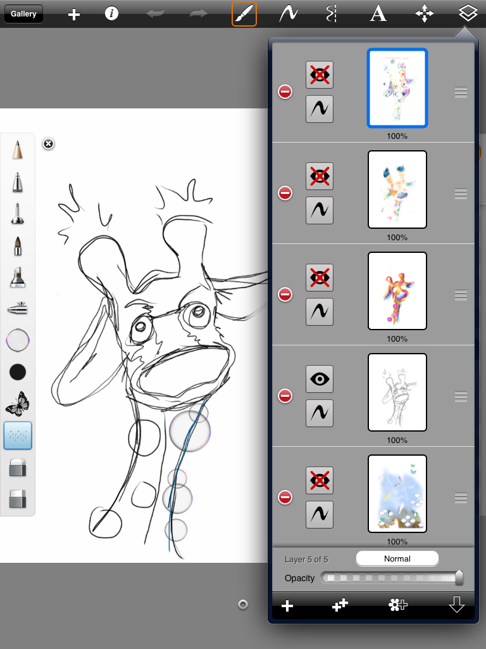Grab the bottom layer reorder handle
486x649 pixels.
(461, 498)
